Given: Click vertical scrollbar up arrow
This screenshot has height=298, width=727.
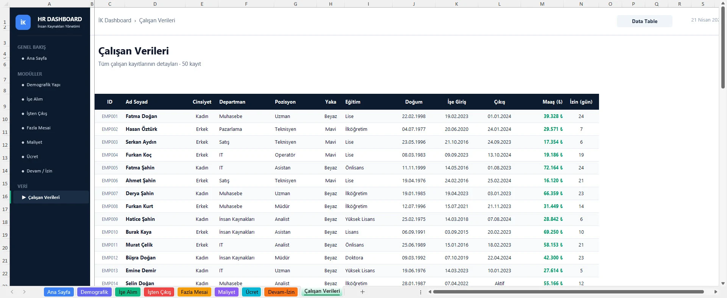Looking at the screenshot, I should 723,3.
